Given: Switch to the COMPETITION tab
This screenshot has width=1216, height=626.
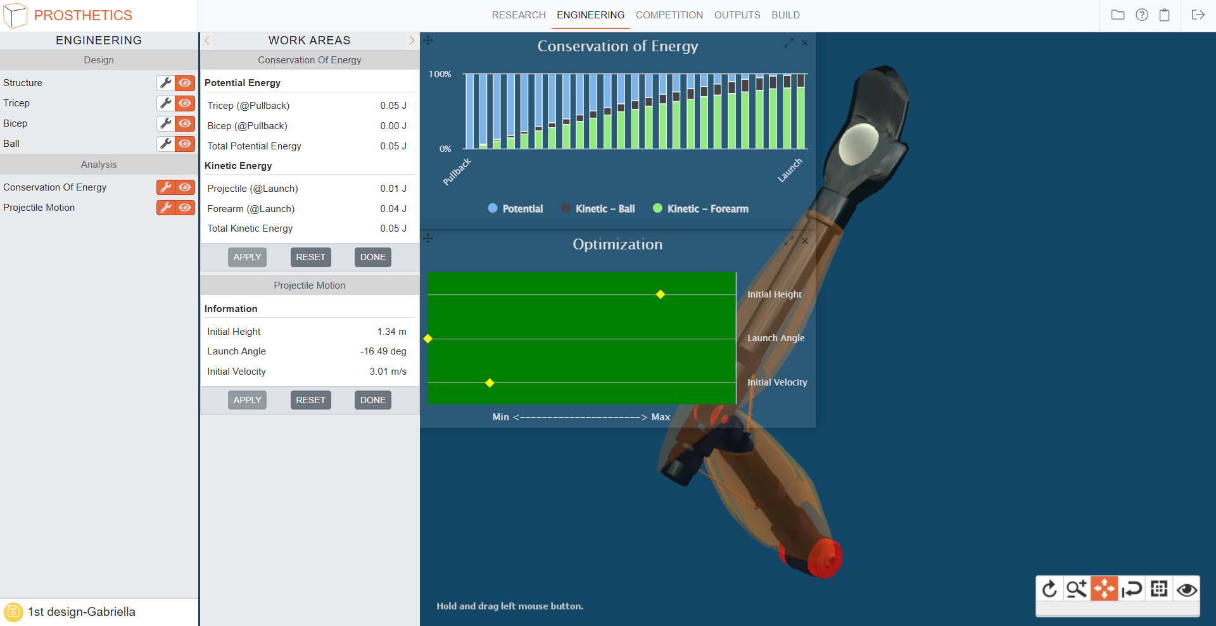Looking at the screenshot, I should click(669, 15).
